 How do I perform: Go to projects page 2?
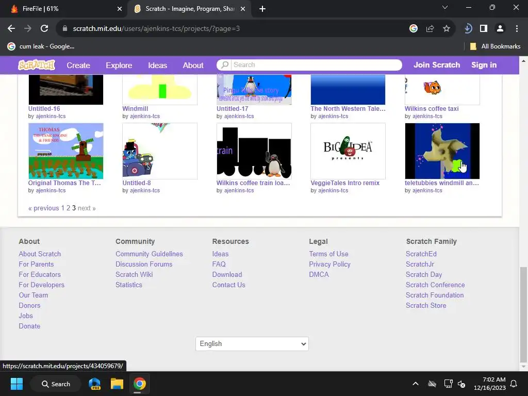click(x=68, y=208)
